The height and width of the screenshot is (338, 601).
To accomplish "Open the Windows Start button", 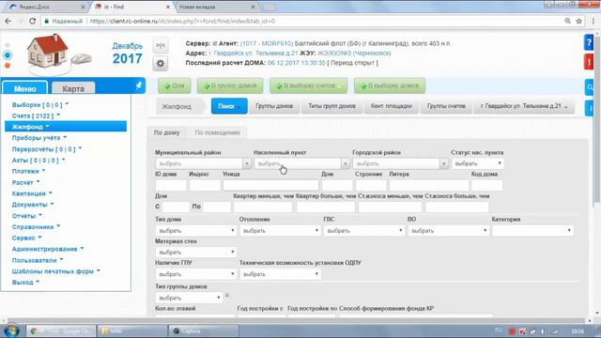I will 11,330.
